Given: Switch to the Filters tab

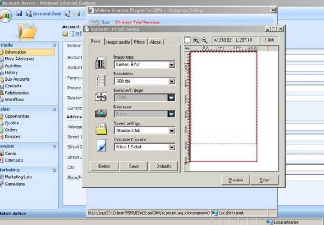Looking at the screenshot, I should click(x=139, y=42).
